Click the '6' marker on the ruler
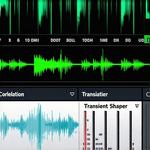 click(18, 40)
